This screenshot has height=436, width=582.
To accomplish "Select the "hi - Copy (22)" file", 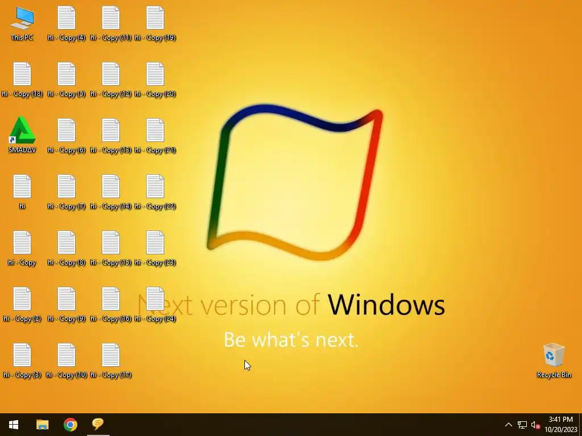I will [155, 192].
